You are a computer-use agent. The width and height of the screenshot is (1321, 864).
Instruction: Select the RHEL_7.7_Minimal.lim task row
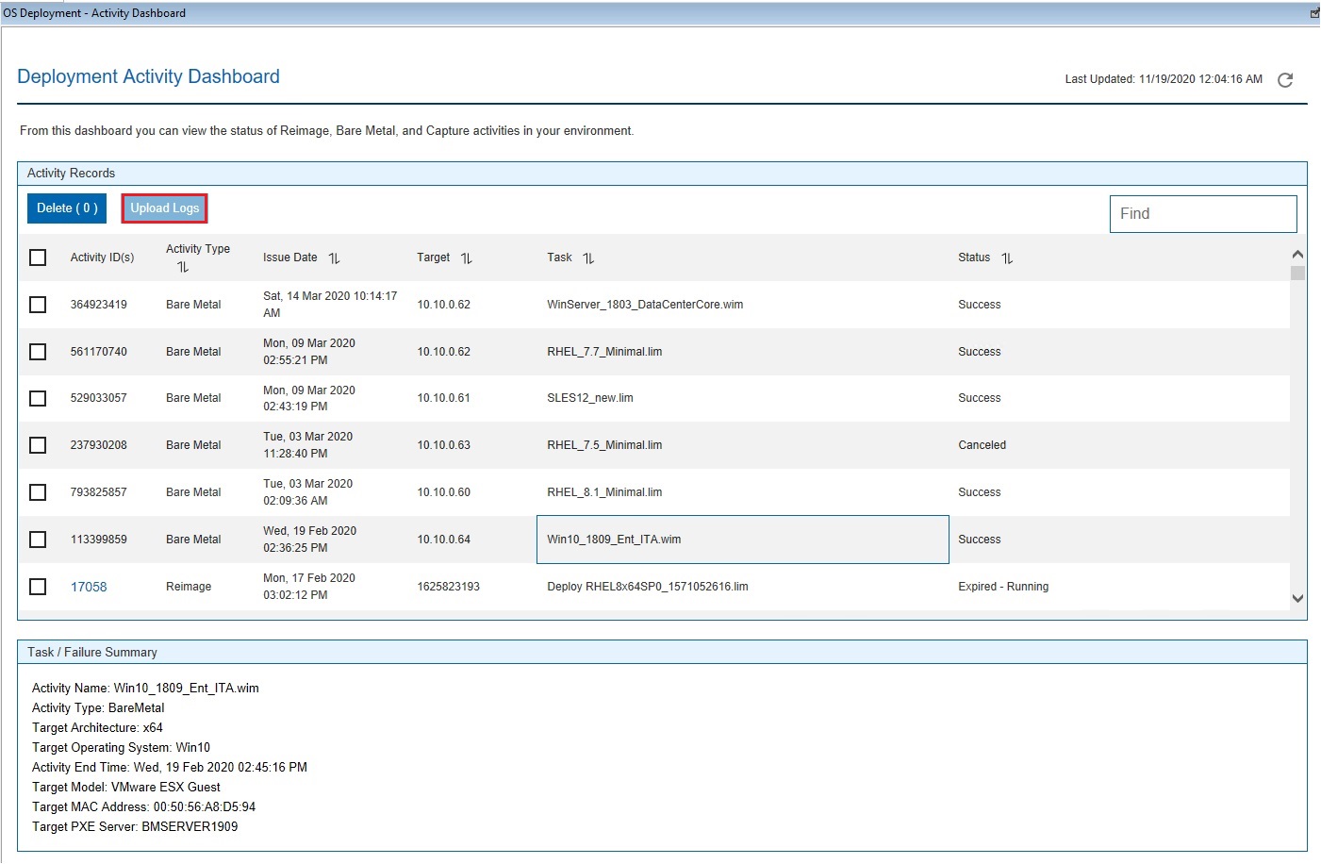coord(604,352)
